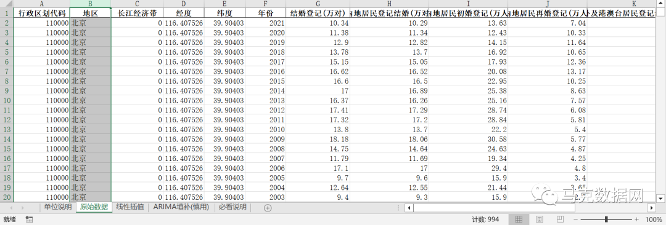Image resolution: width=666 pixels, height=225 pixels.
Task: Click the cell with value 28.84
Action: tap(469, 119)
